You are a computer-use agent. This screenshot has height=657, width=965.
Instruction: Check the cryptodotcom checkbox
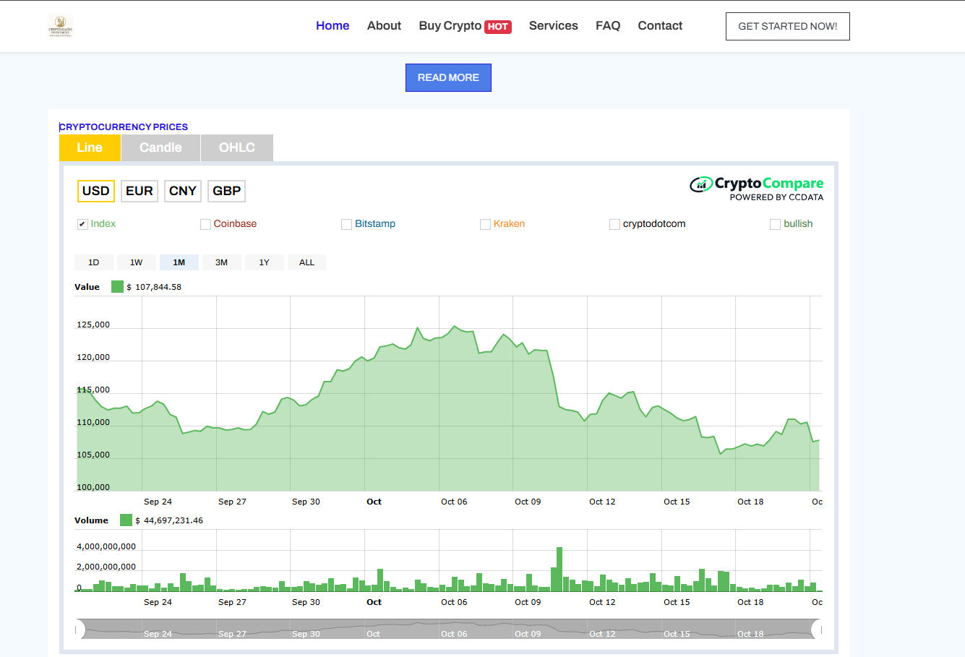click(x=614, y=224)
